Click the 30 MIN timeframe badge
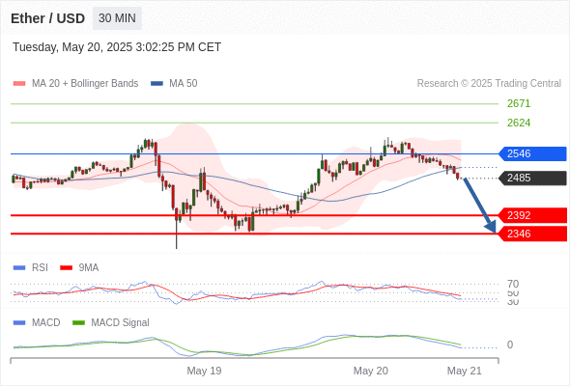This screenshot has width=570, height=386. (x=117, y=18)
